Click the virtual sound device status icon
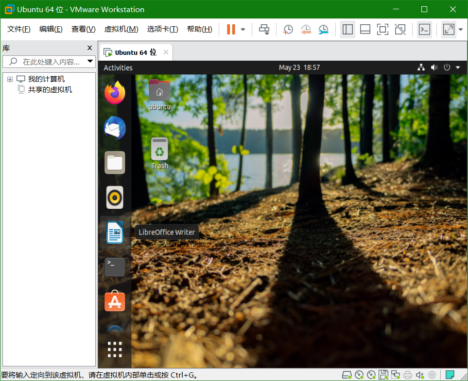Image resolution: width=468 pixels, height=381 pixels. (419, 375)
